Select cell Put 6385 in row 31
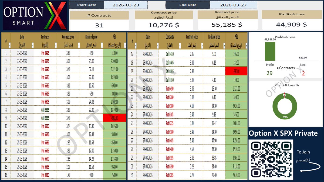This screenshot has height=182, width=324. pos(170,175)
